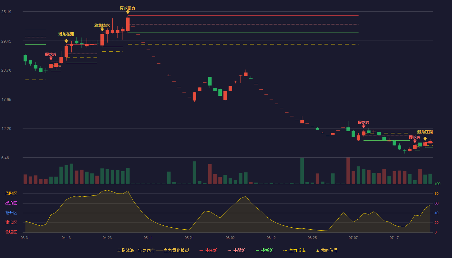Select the yellow arrow under the April 潜龙在渊 label
Image resolution: width=452 pixels, height=258 pixels.
(x=66, y=41)
